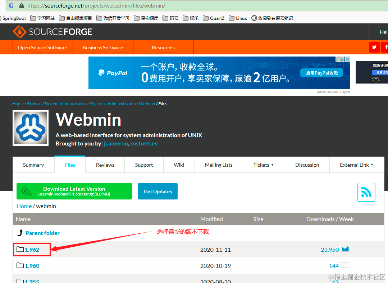Click Download Latest Version button
The width and height of the screenshot is (388, 283).
pos(74,191)
